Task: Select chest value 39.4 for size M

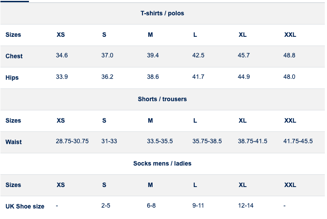Action: point(153,56)
